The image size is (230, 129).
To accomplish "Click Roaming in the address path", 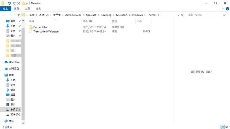I will pyautogui.click(x=106, y=15).
